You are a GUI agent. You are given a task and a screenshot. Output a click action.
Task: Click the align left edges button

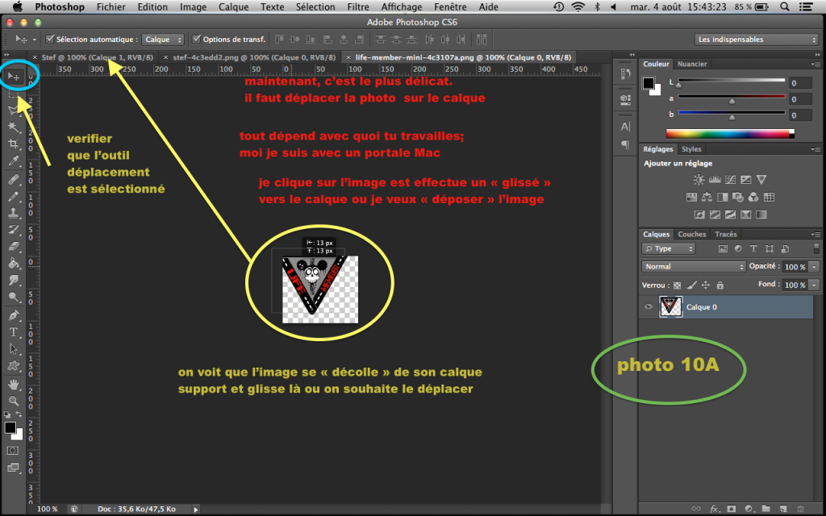(x=327, y=40)
